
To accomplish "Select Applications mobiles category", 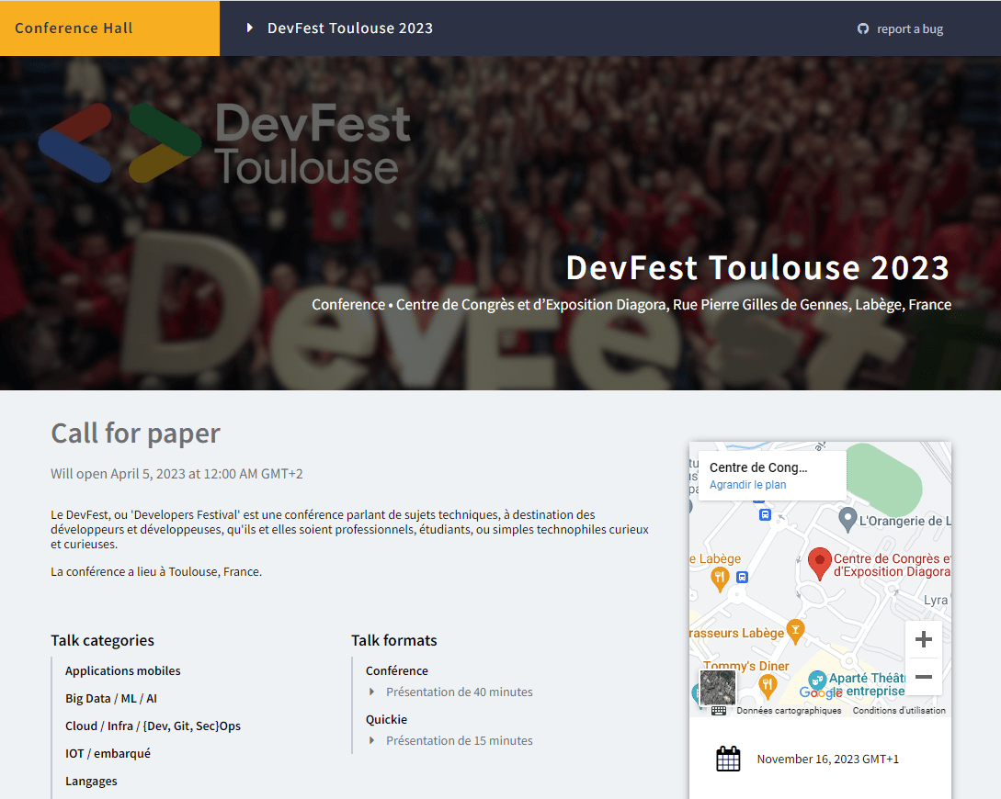I will (122, 670).
